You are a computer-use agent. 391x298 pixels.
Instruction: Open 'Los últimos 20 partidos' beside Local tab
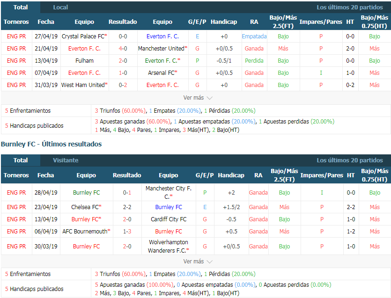point(350,7)
